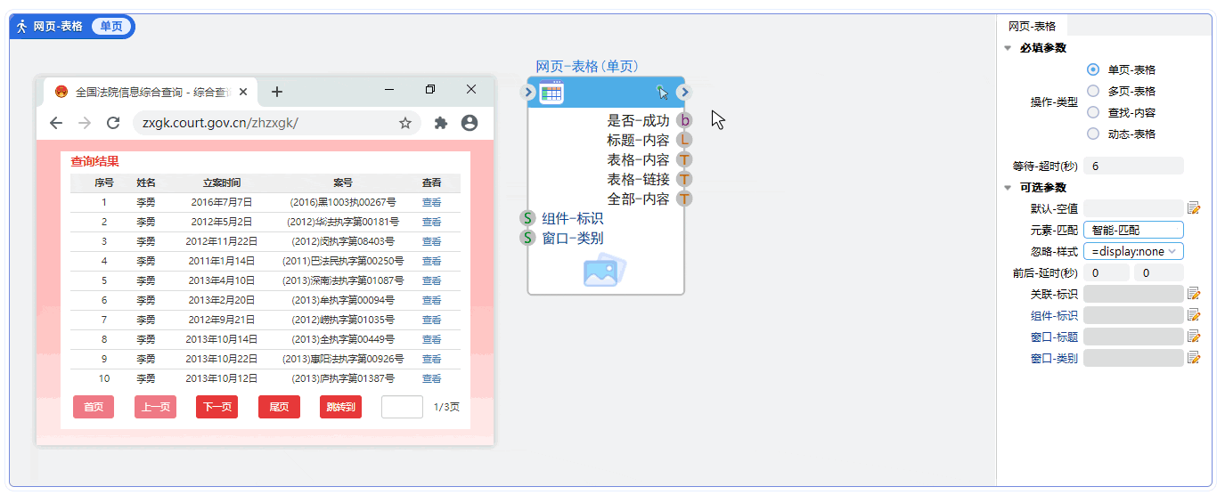Select the 多页-表格 radio option
The image size is (1225, 495).
click(1093, 91)
